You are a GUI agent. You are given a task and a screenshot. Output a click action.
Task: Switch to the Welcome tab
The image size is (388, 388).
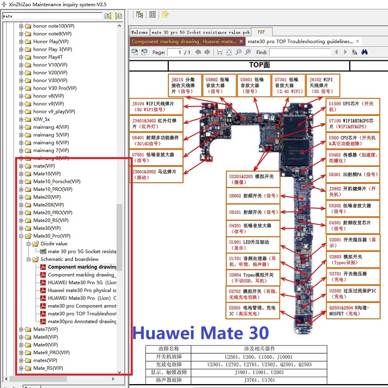point(139,32)
